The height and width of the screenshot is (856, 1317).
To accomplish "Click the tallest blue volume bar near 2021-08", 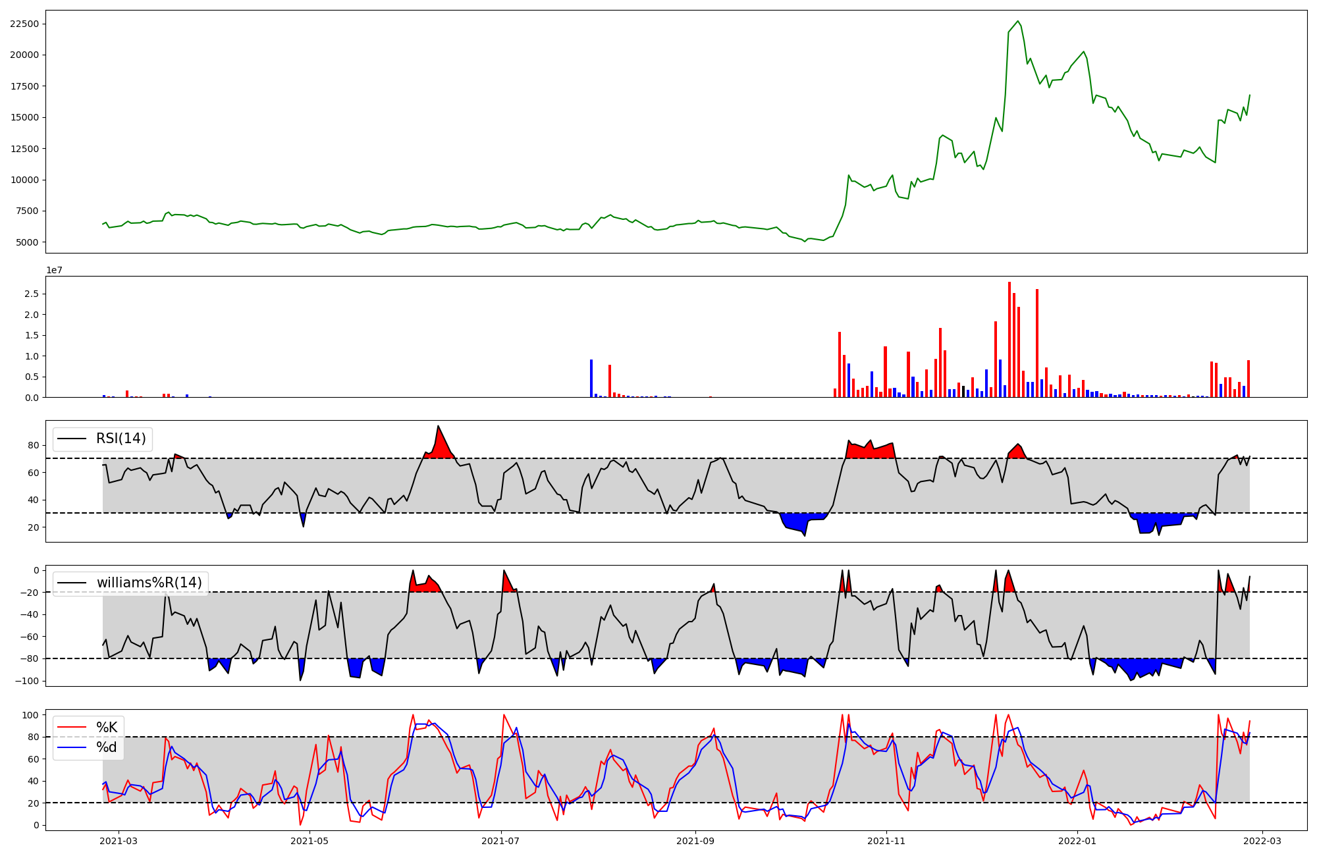I will tap(591, 379).
